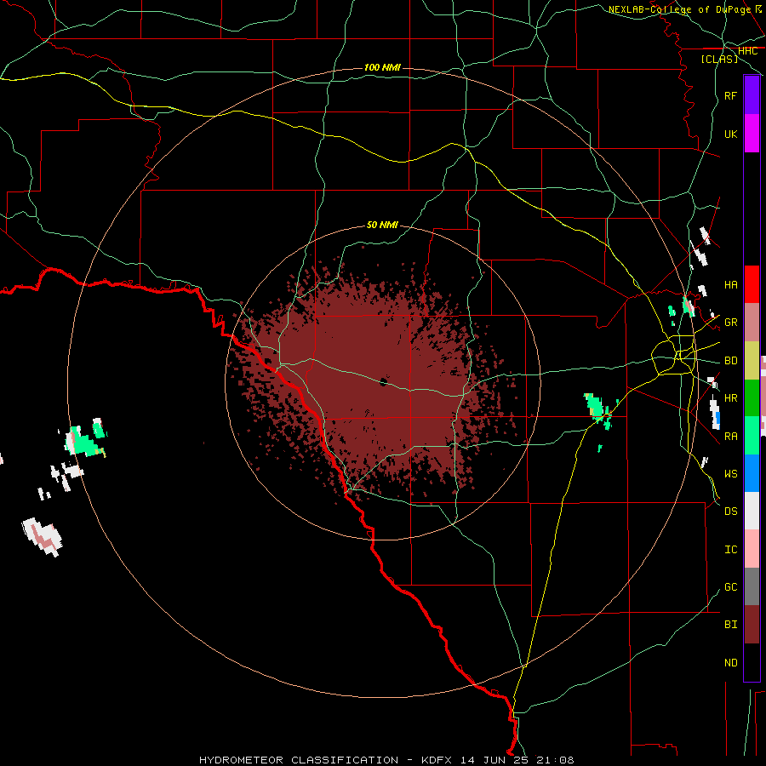The width and height of the screenshot is (766, 766).
Task: Click the "KDFX" radar site identifier
Action: point(437,760)
